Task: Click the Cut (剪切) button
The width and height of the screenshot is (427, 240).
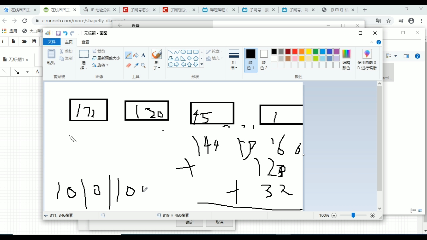Action: tap(66, 51)
